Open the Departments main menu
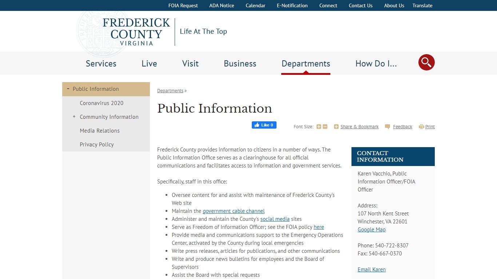The height and width of the screenshot is (279, 497). pyautogui.click(x=306, y=64)
